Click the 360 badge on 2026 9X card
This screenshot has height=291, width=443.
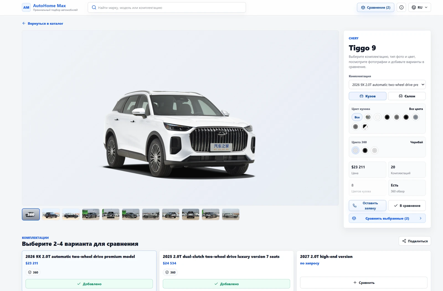point(33,272)
